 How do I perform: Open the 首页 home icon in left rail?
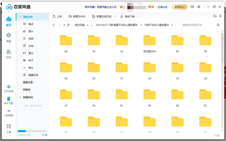9,21
